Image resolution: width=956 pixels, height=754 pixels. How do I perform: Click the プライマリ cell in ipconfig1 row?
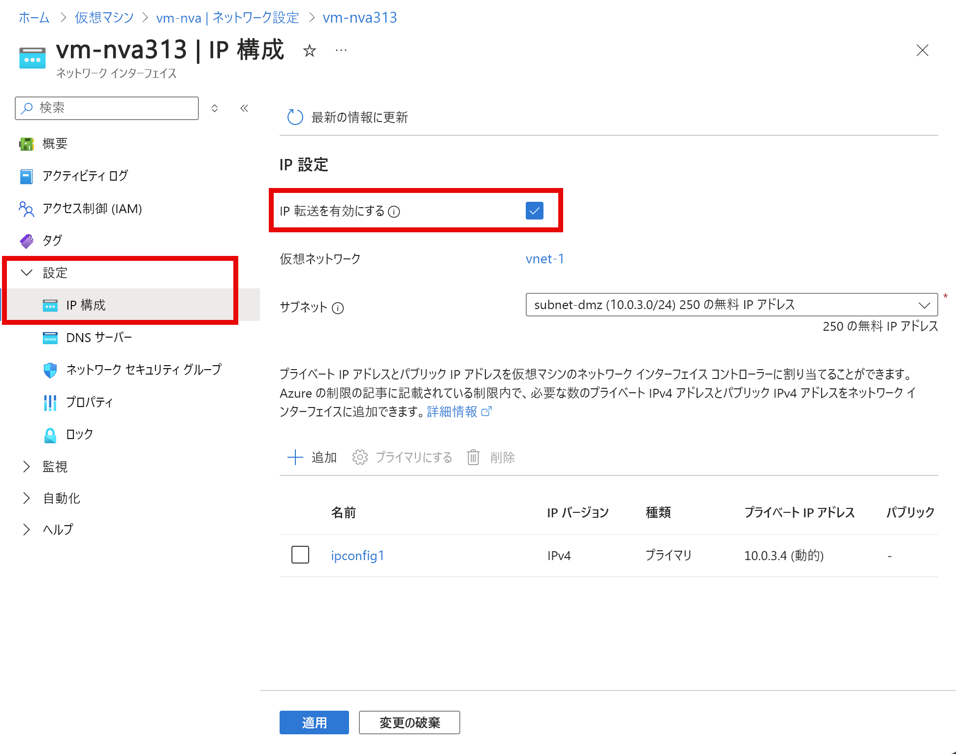(x=669, y=556)
